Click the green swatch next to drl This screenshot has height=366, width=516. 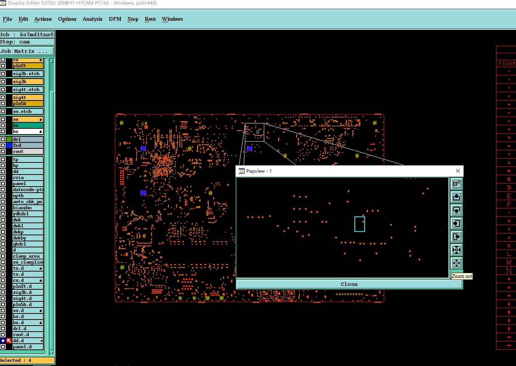[9, 139]
